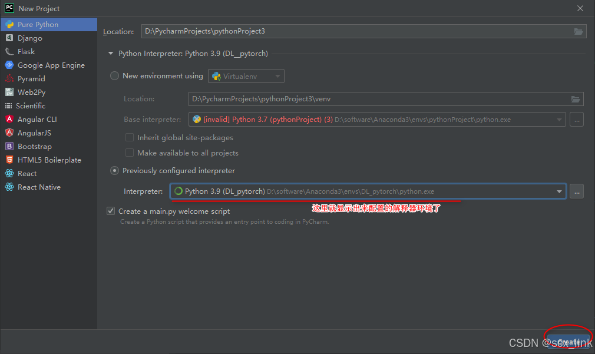This screenshot has width=595, height=354.
Task: Click the AngularJS icon
Action: point(9,133)
